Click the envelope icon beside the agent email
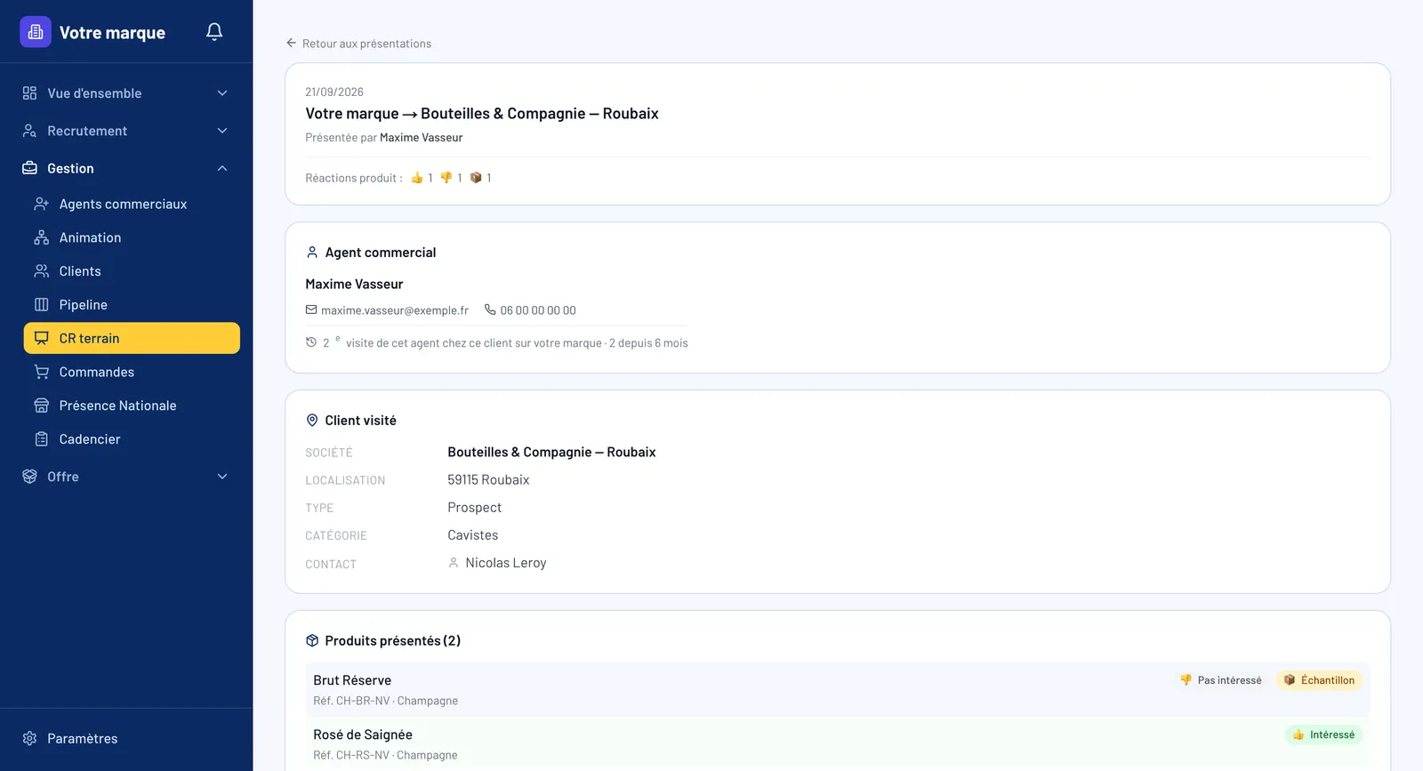Viewport: 1423px width, 771px height. pos(311,310)
